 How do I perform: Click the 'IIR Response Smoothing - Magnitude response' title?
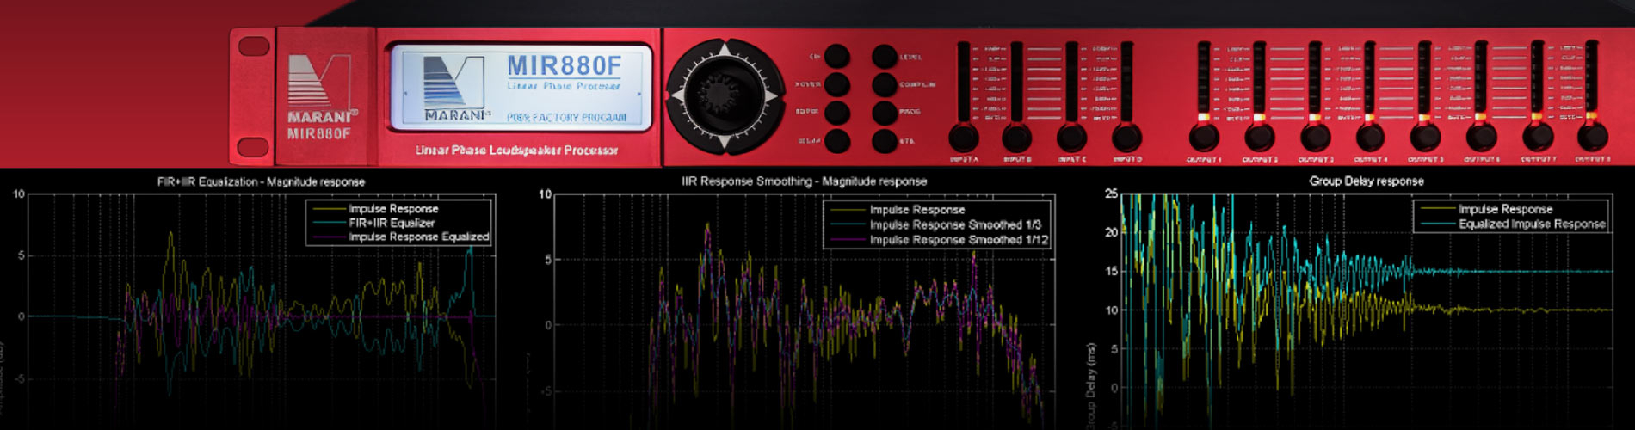click(804, 181)
